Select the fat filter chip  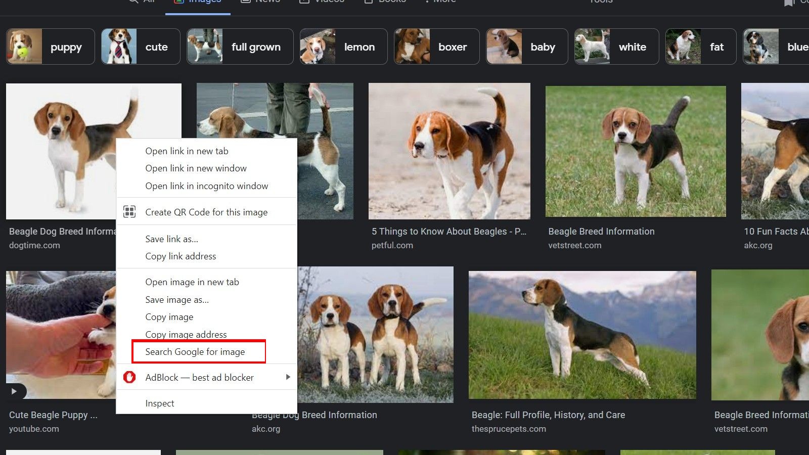pyautogui.click(x=701, y=47)
